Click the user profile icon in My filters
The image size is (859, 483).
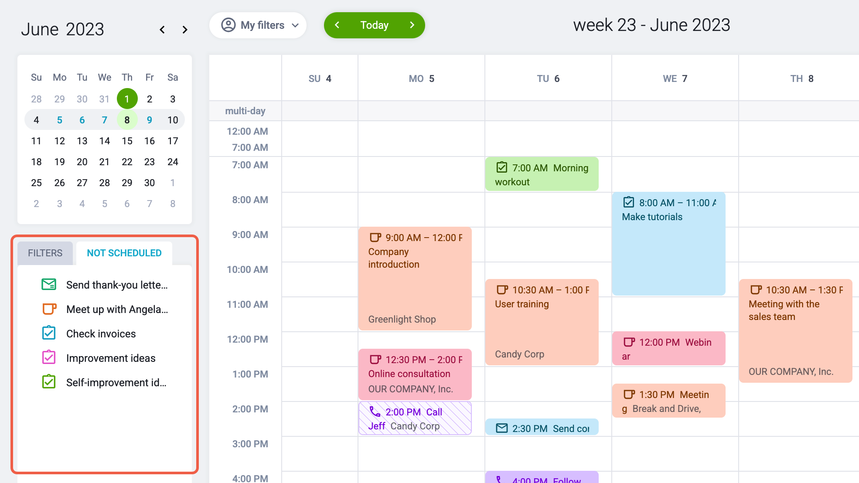click(228, 25)
